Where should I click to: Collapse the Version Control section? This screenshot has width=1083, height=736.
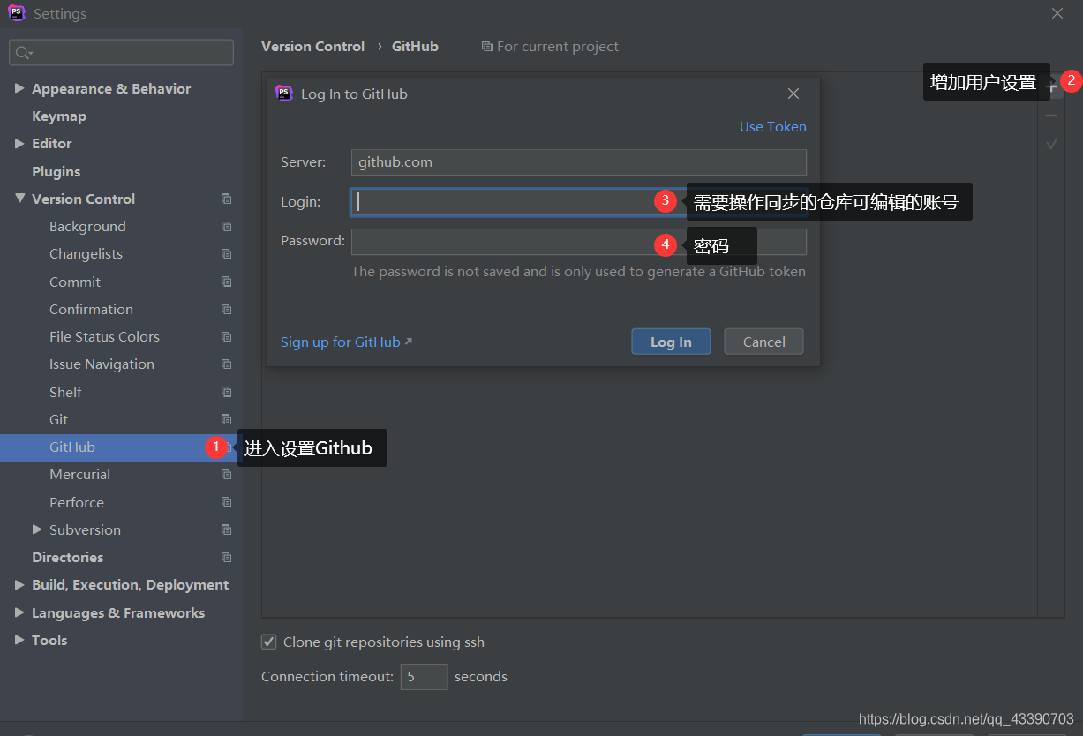click(x=19, y=199)
